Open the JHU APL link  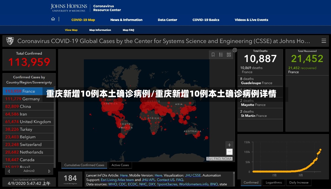click(x=148, y=180)
